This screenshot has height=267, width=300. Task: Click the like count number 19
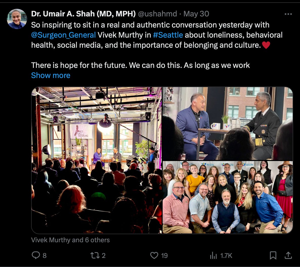pos(164,256)
